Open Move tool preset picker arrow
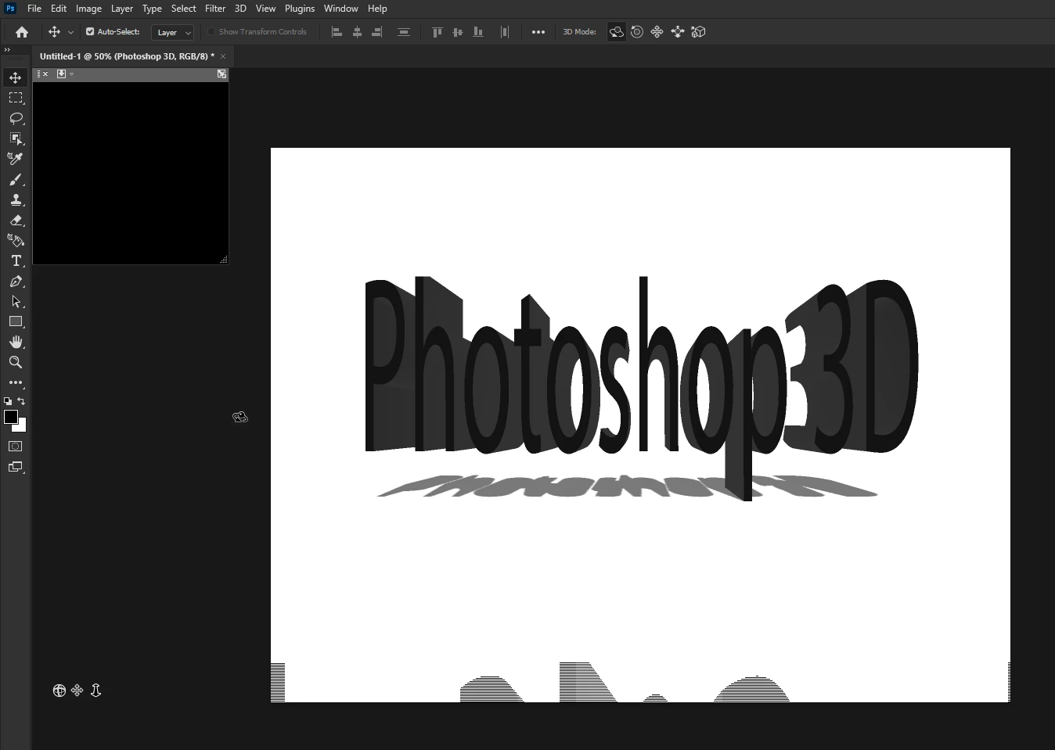The image size is (1055, 750). tap(70, 32)
